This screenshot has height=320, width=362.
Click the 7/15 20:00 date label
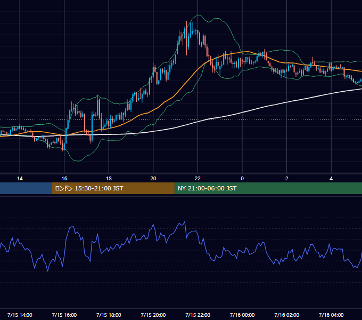(153, 315)
